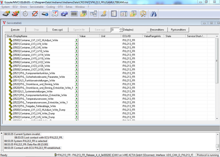Image resolution: width=220 pixels, height=157 pixels.
Task: Click the lightning bolt toolbar icon
Action: 104,14
